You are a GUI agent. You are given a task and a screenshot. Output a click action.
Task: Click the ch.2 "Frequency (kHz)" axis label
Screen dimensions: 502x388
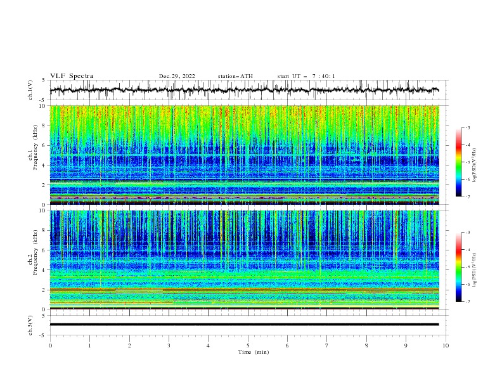tap(35, 252)
